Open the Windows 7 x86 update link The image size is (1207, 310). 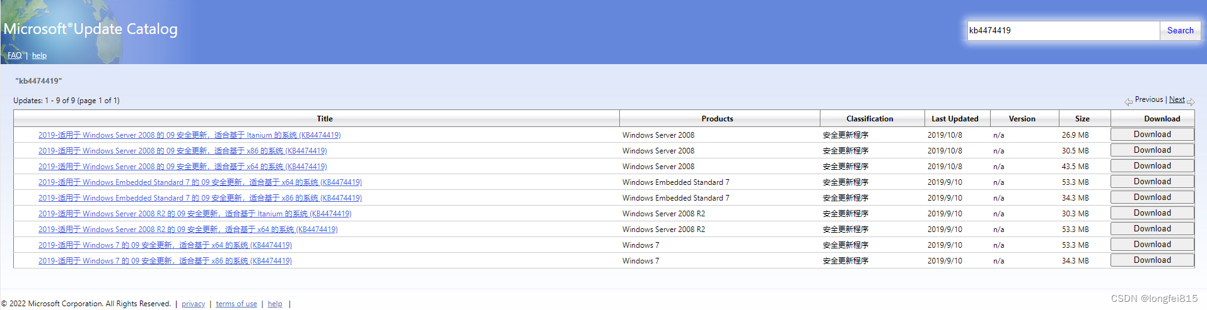pyautogui.click(x=165, y=261)
